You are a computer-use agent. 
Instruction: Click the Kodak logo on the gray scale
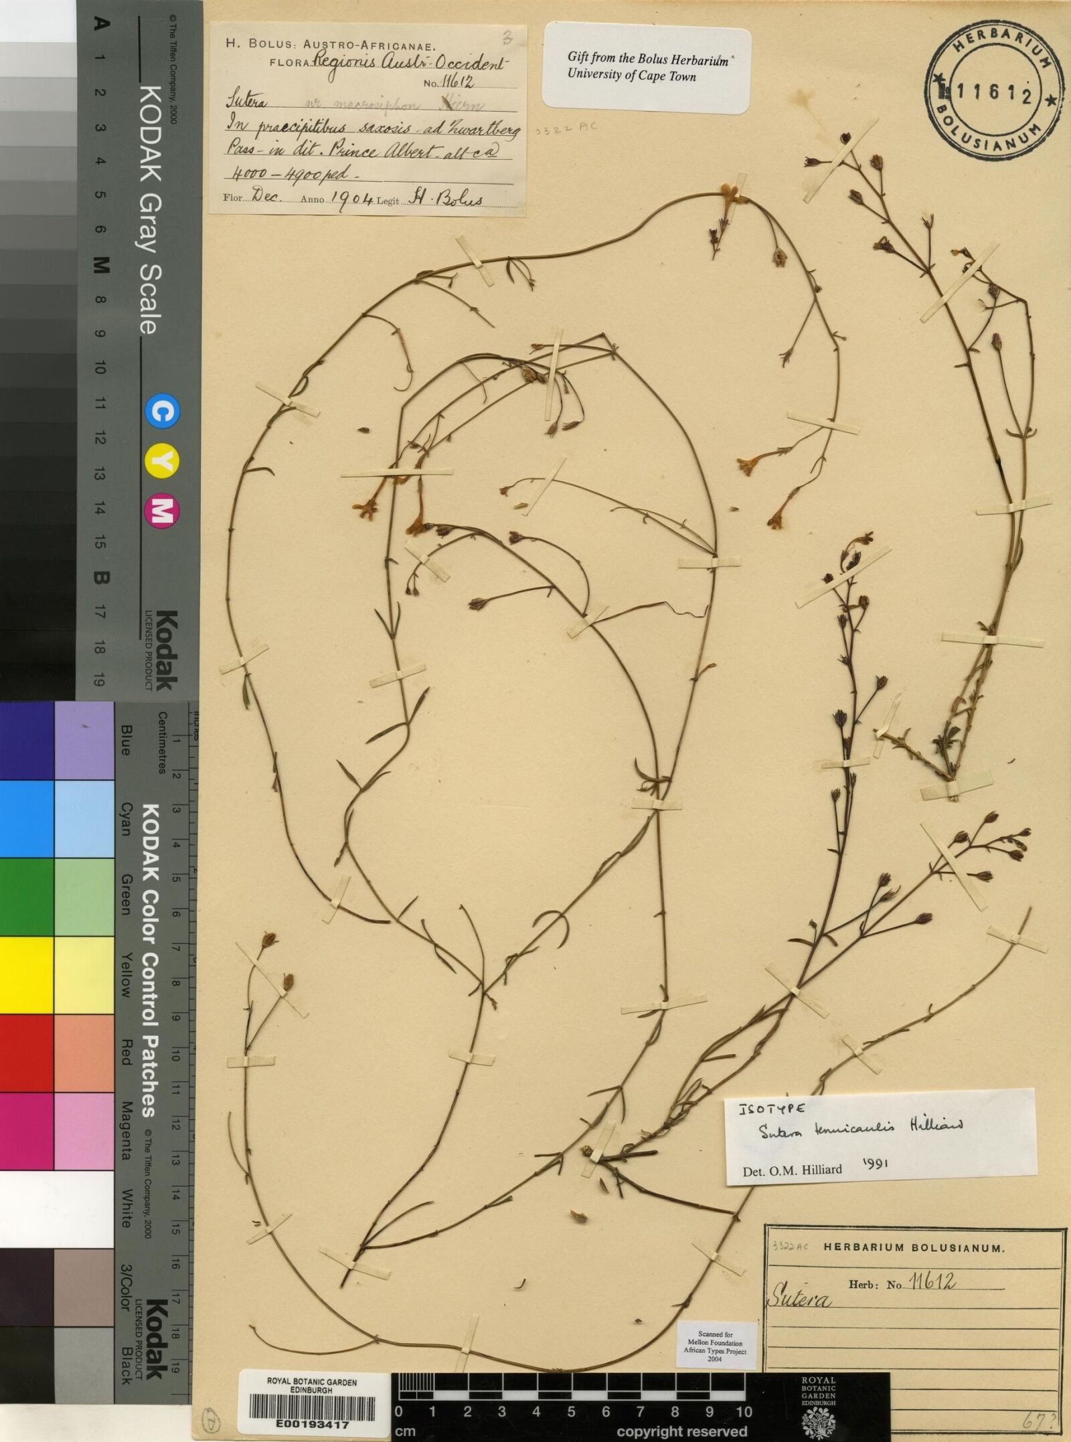click(x=167, y=650)
